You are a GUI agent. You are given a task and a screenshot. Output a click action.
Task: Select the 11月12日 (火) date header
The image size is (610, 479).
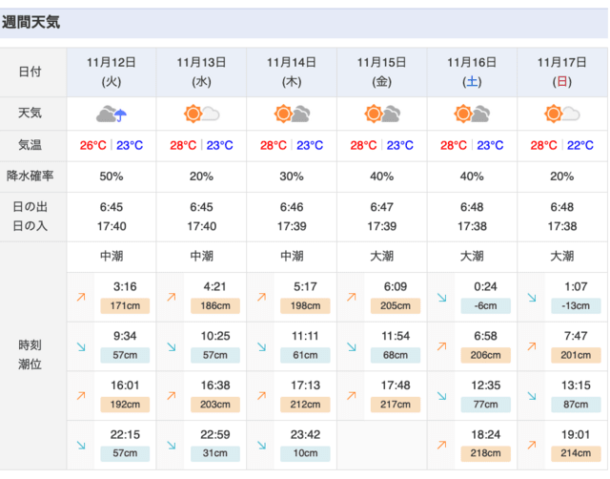(x=112, y=72)
